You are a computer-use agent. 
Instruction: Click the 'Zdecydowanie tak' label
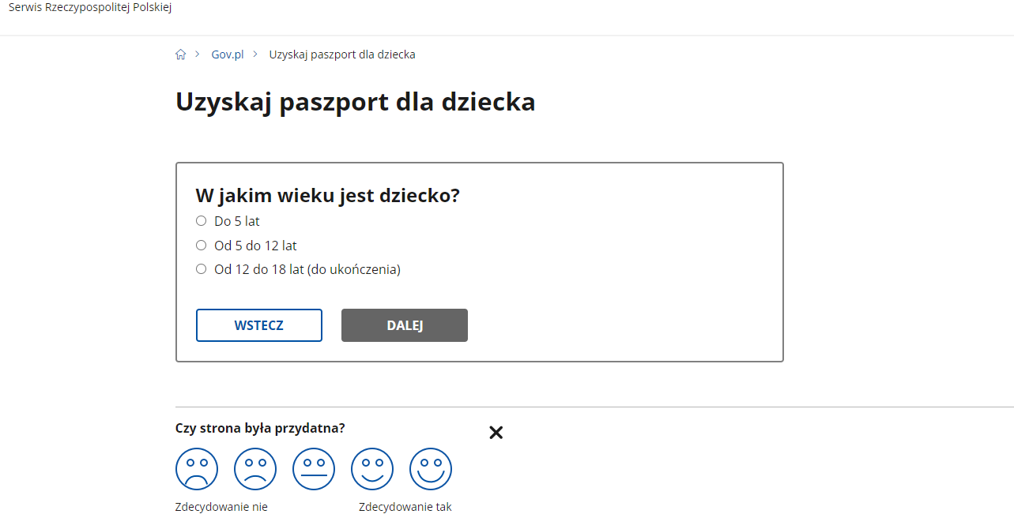[405, 507]
